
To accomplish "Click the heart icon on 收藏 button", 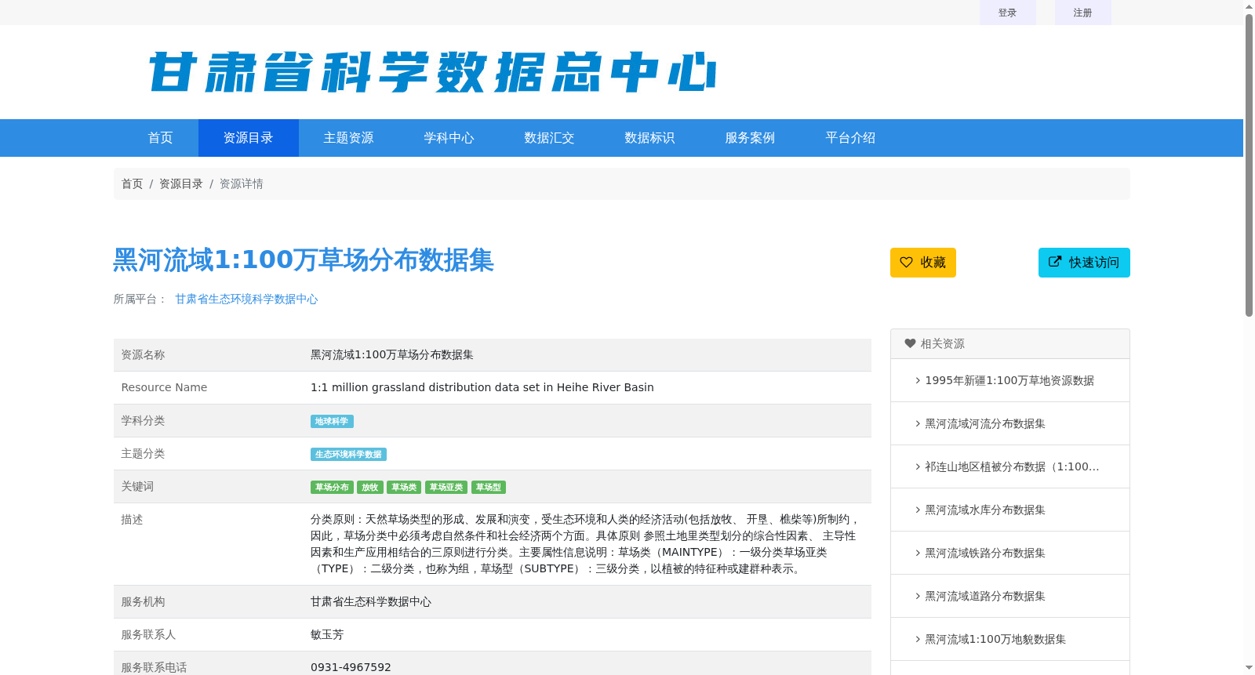I will tap(906, 263).
